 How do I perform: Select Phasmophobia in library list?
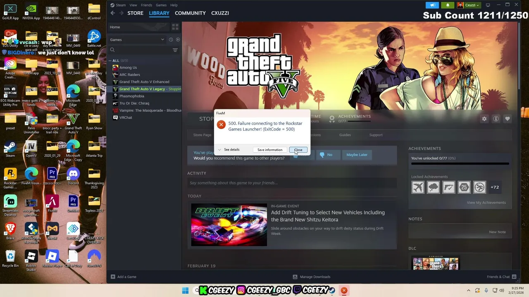[x=131, y=96]
